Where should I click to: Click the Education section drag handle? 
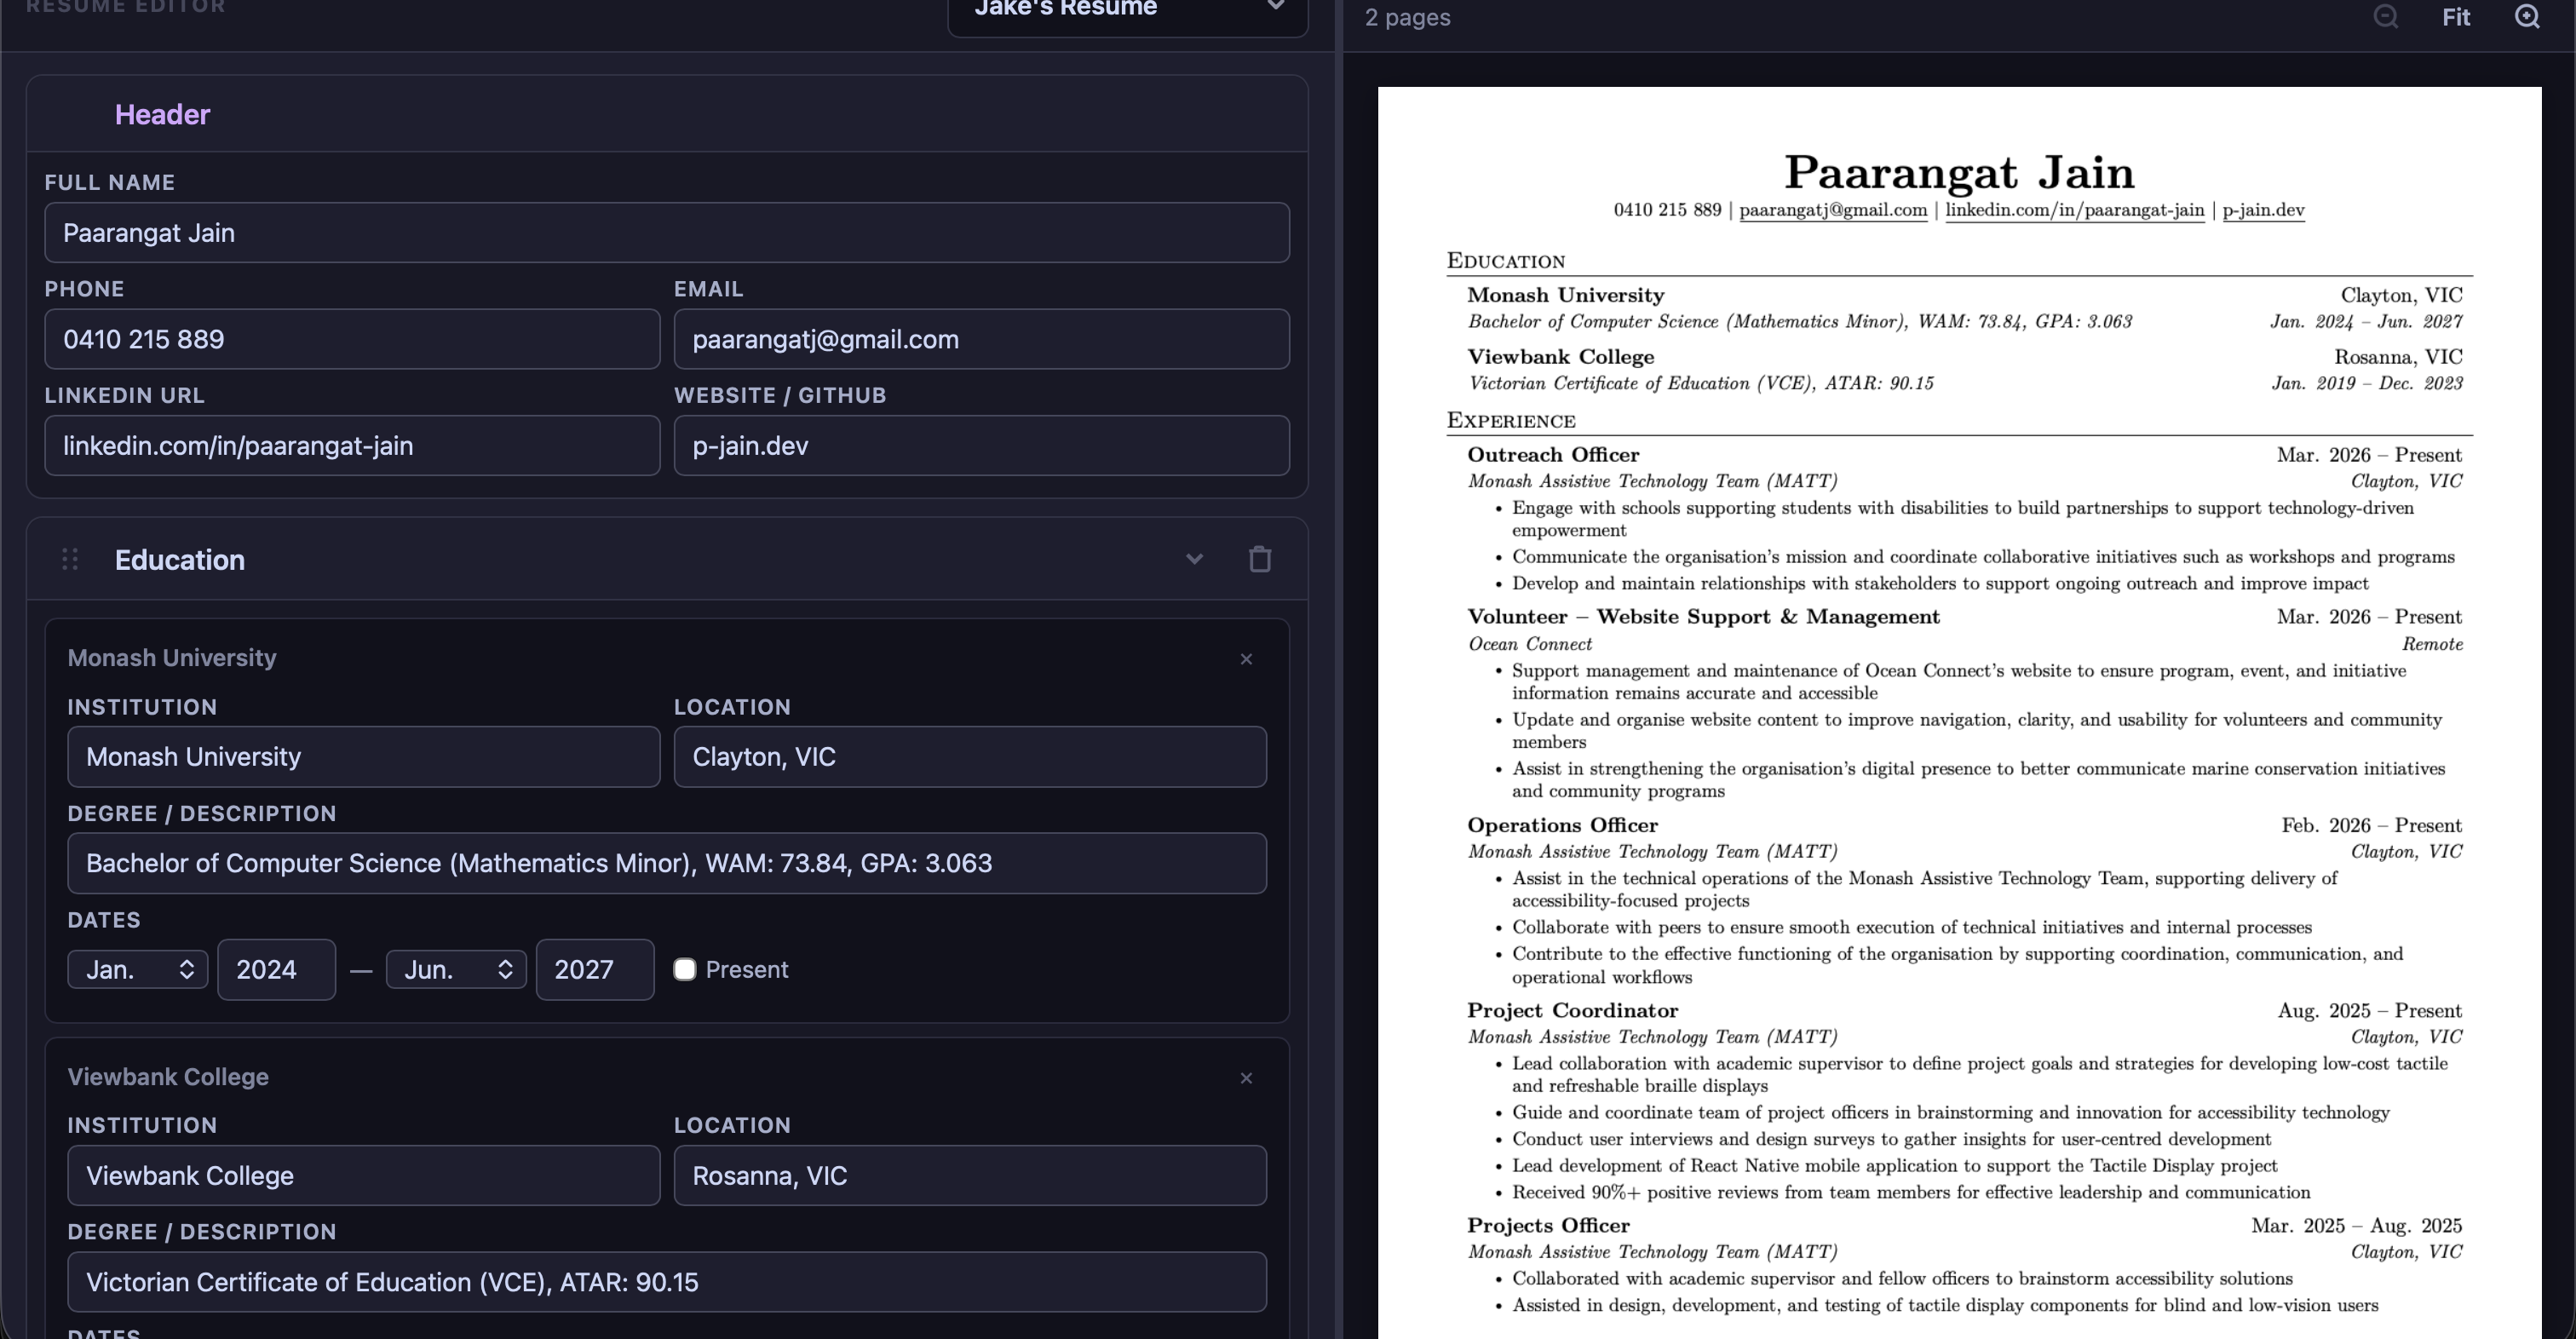(69, 559)
